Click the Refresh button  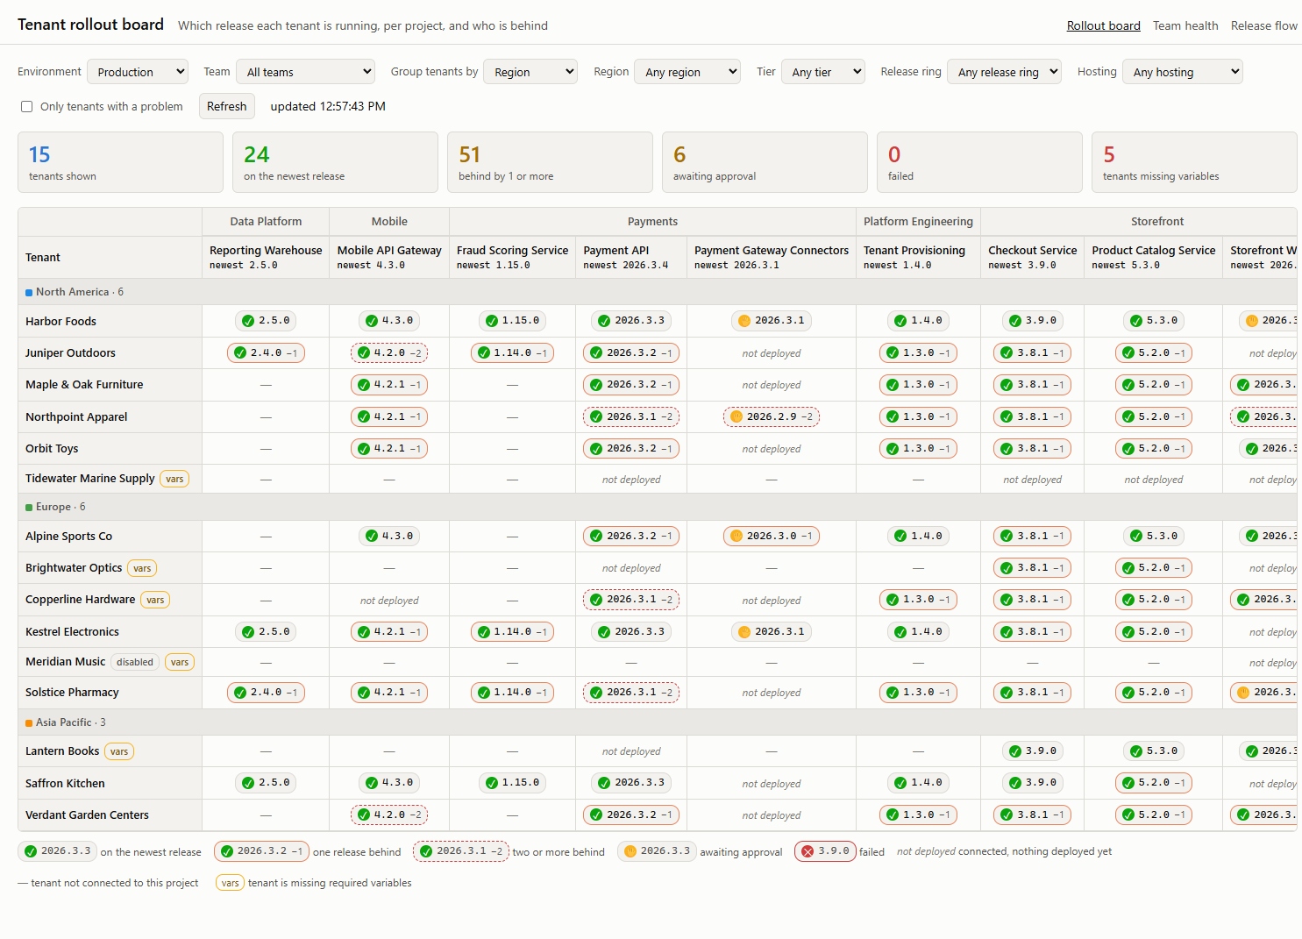click(227, 106)
